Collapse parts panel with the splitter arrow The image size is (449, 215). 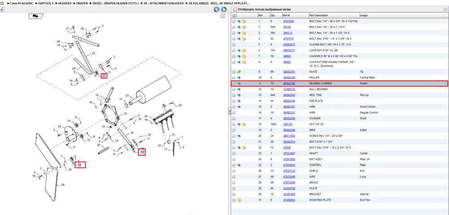click(229, 111)
